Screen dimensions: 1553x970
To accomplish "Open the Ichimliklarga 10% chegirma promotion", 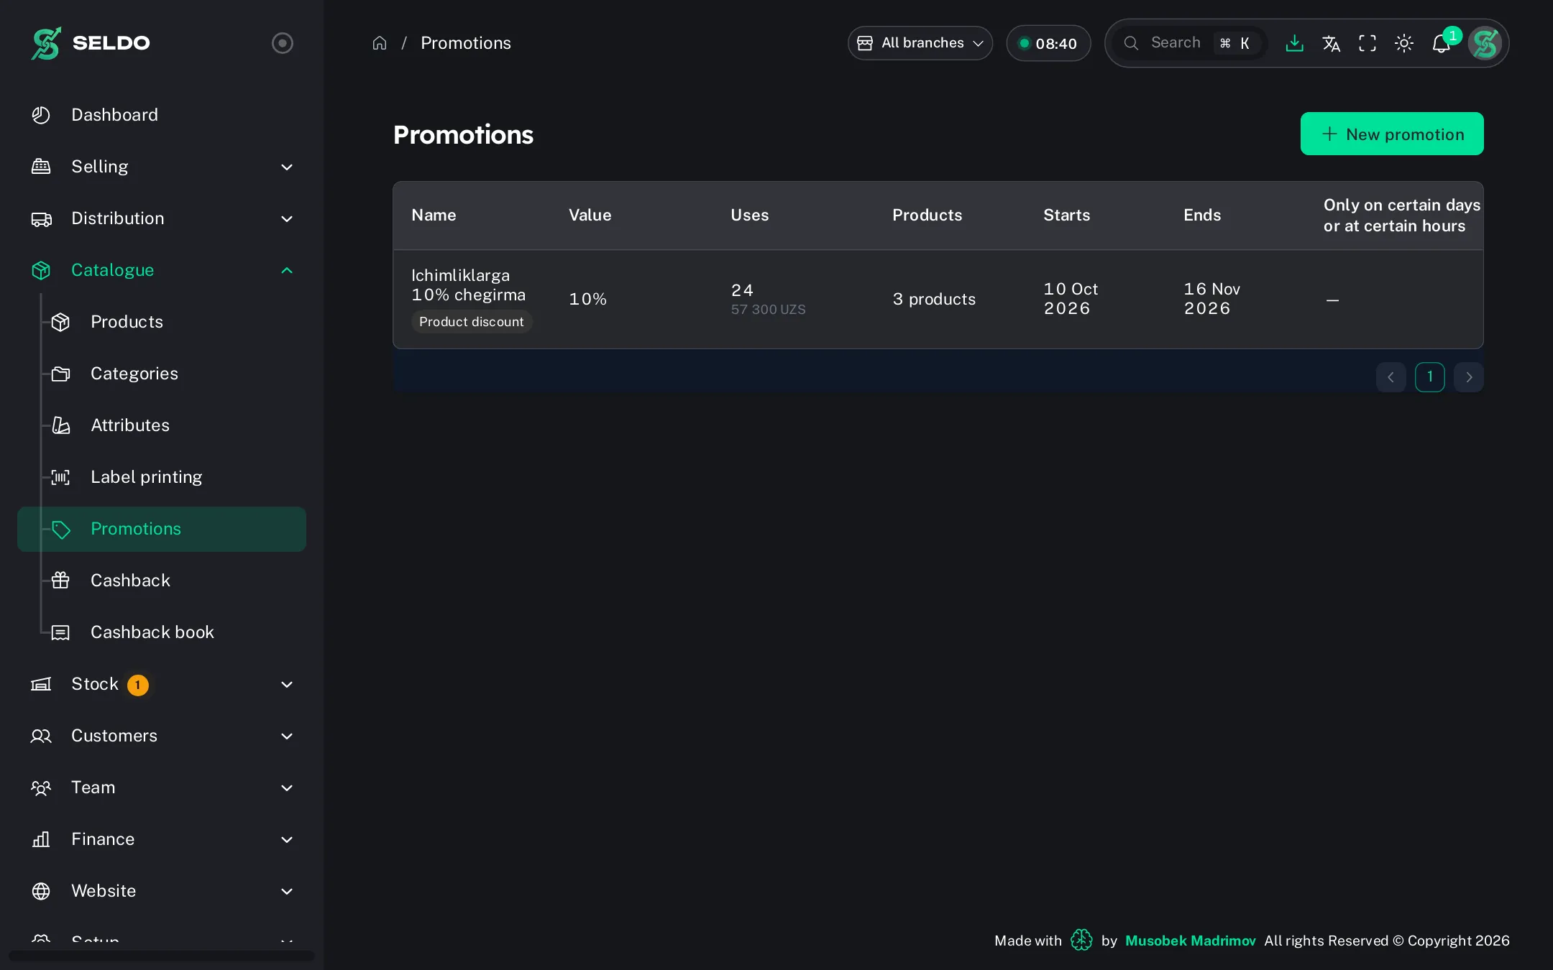I will click(468, 285).
